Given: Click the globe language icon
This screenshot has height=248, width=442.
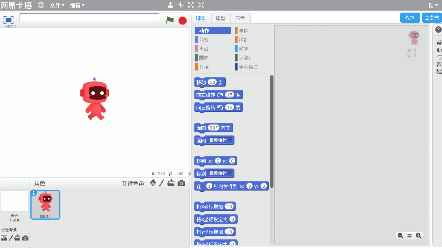Looking at the screenshot, I should coord(41,5).
